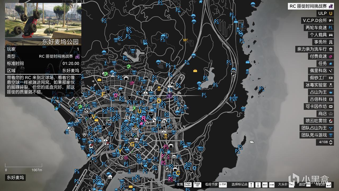The width and height of the screenshot is (339, 191).
Task: Click the left arrow key prompt
Action: click(265, 185)
